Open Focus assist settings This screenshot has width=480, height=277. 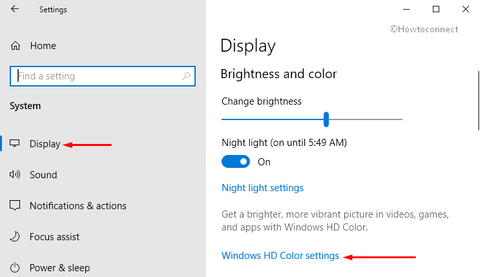(54, 237)
